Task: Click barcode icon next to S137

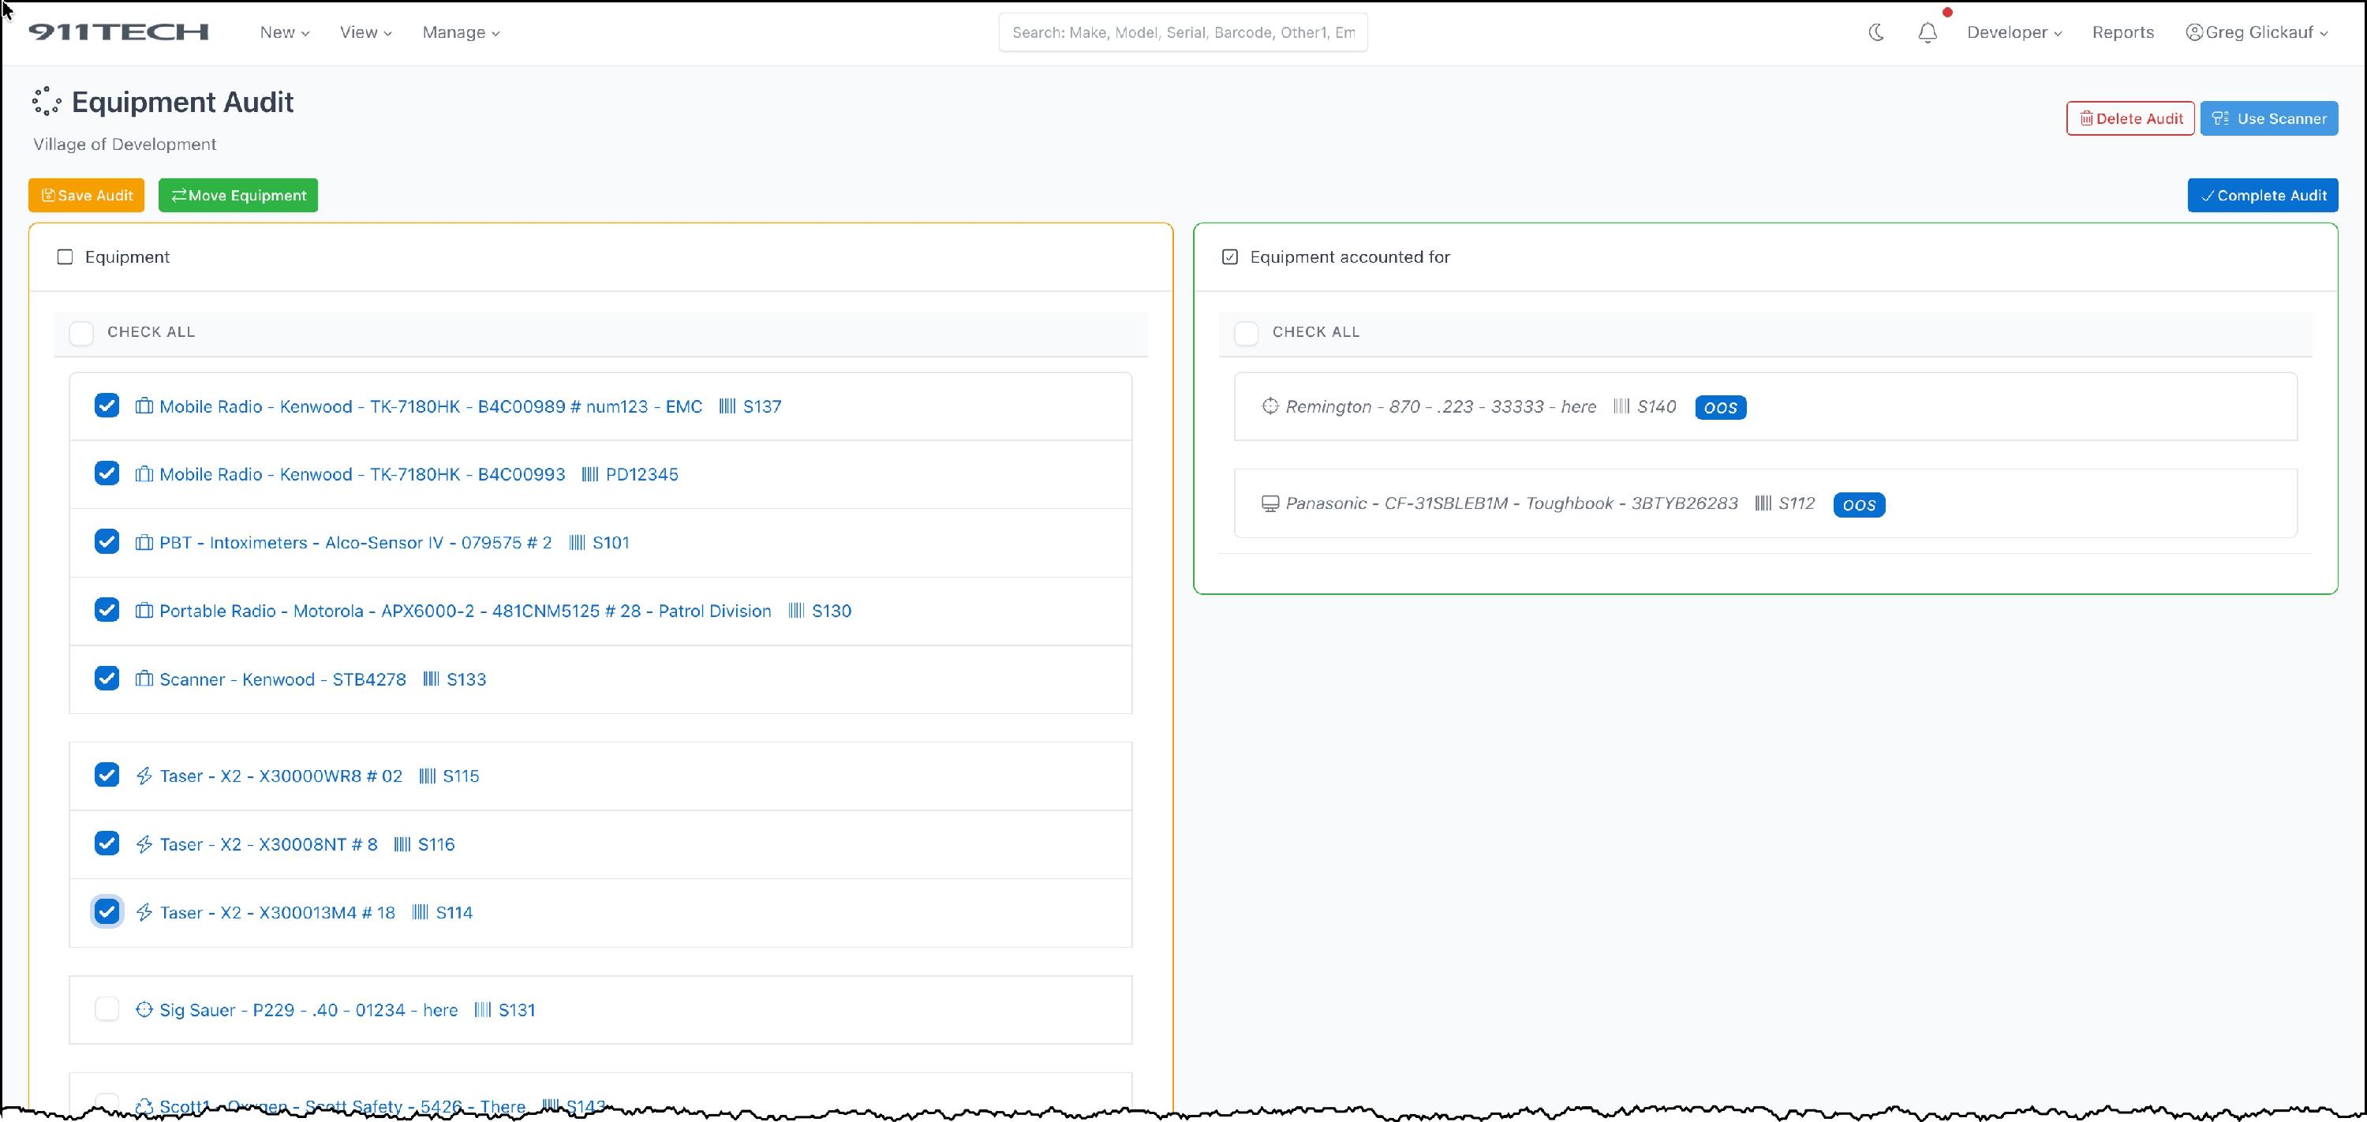Action: tap(727, 406)
